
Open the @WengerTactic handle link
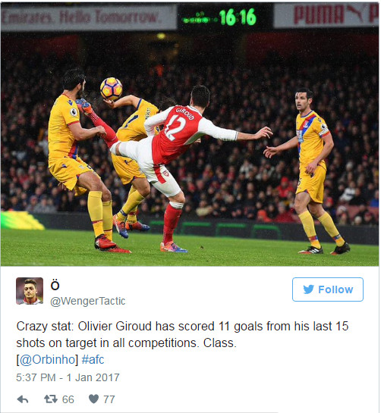(88, 301)
